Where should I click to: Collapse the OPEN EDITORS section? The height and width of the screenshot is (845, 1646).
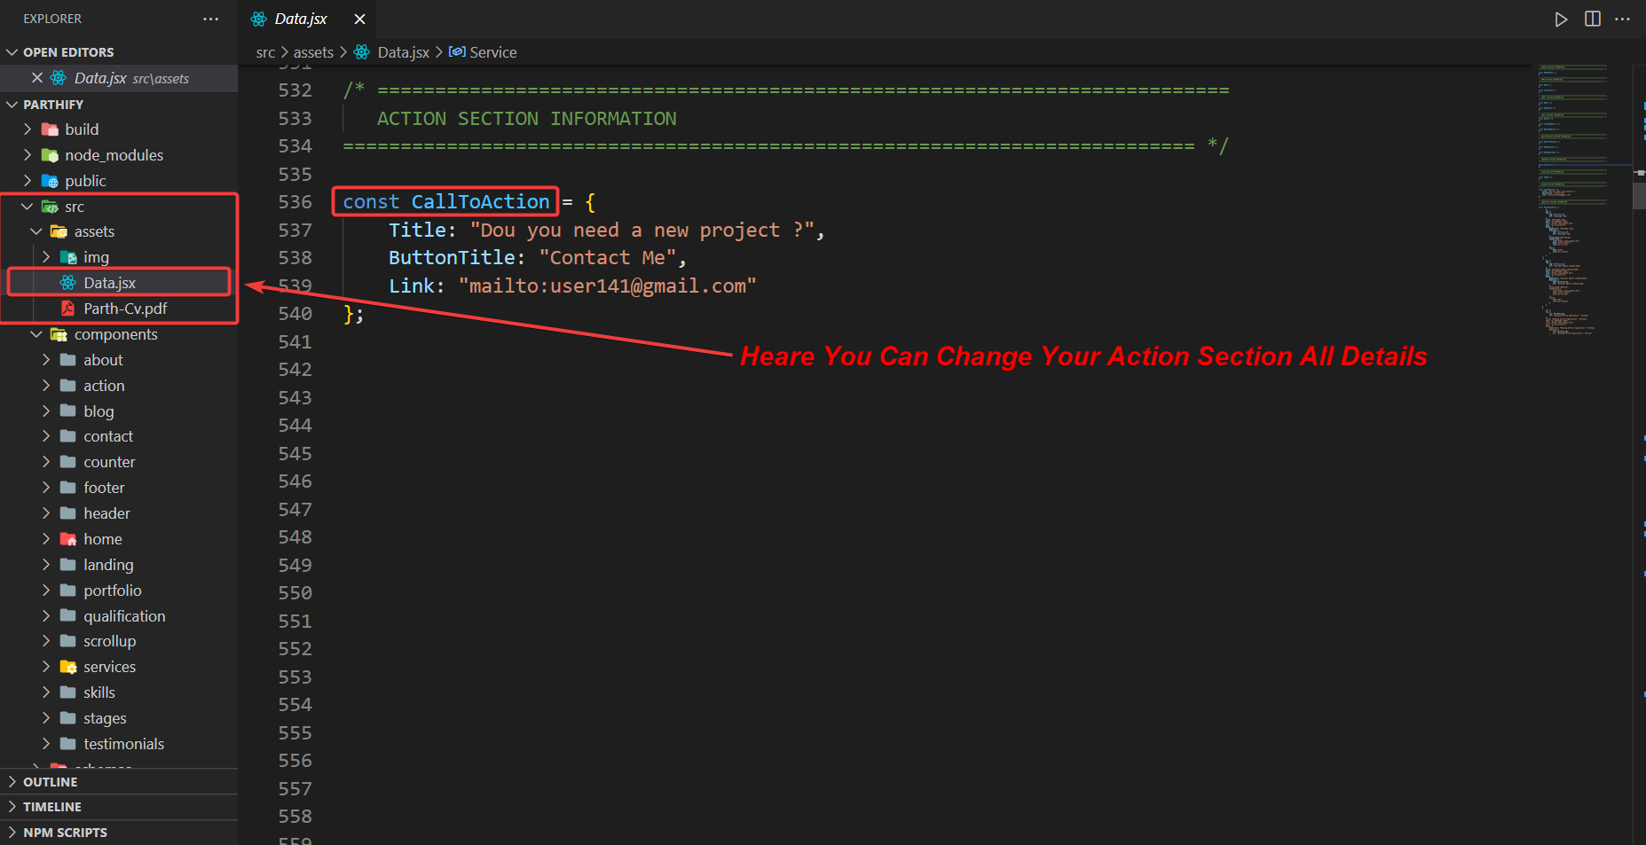click(12, 52)
